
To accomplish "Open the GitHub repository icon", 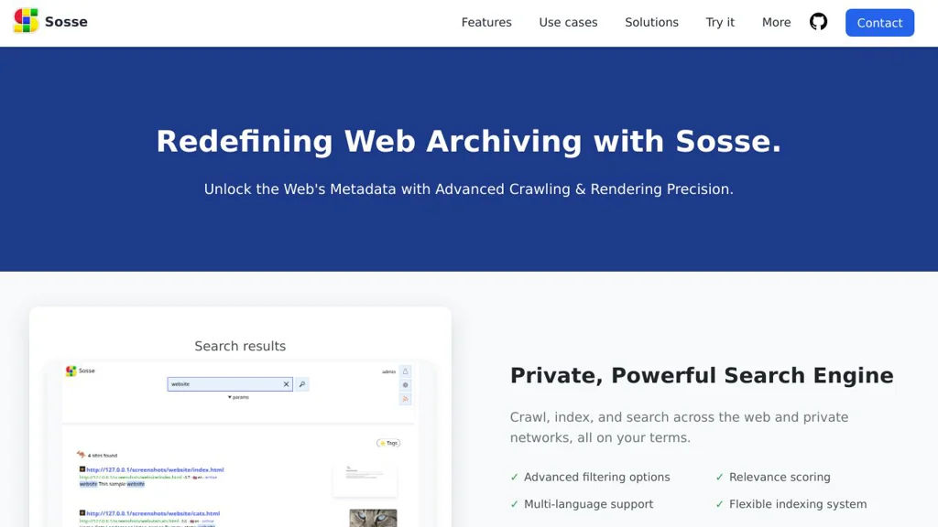I will point(818,22).
